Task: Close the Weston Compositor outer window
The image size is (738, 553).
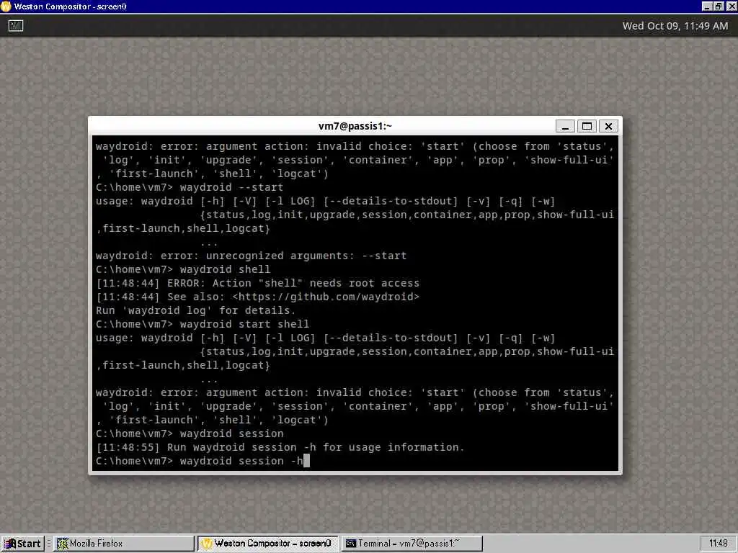Action: coord(731,6)
